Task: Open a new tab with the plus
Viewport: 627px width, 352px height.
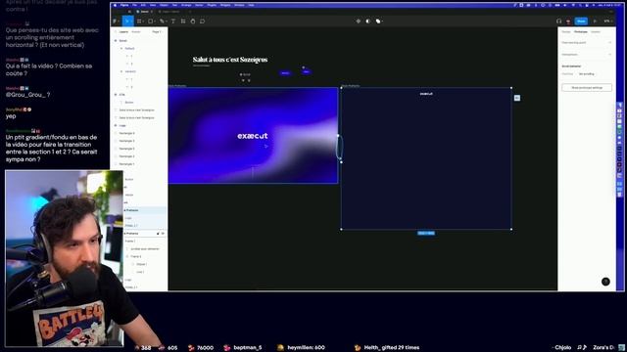Action: point(190,12)
